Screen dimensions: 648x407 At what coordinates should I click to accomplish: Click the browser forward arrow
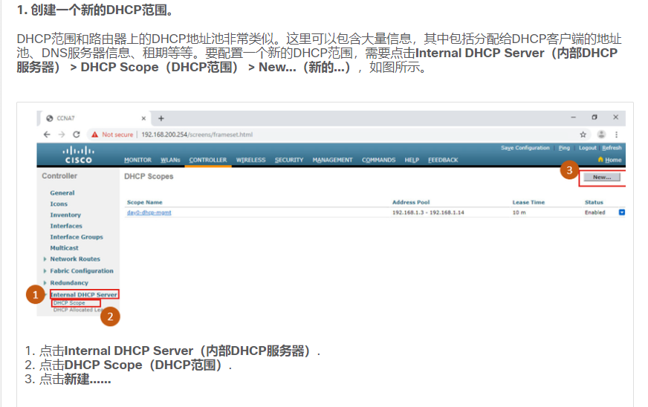pyautogui.click(x=62, y=134)
